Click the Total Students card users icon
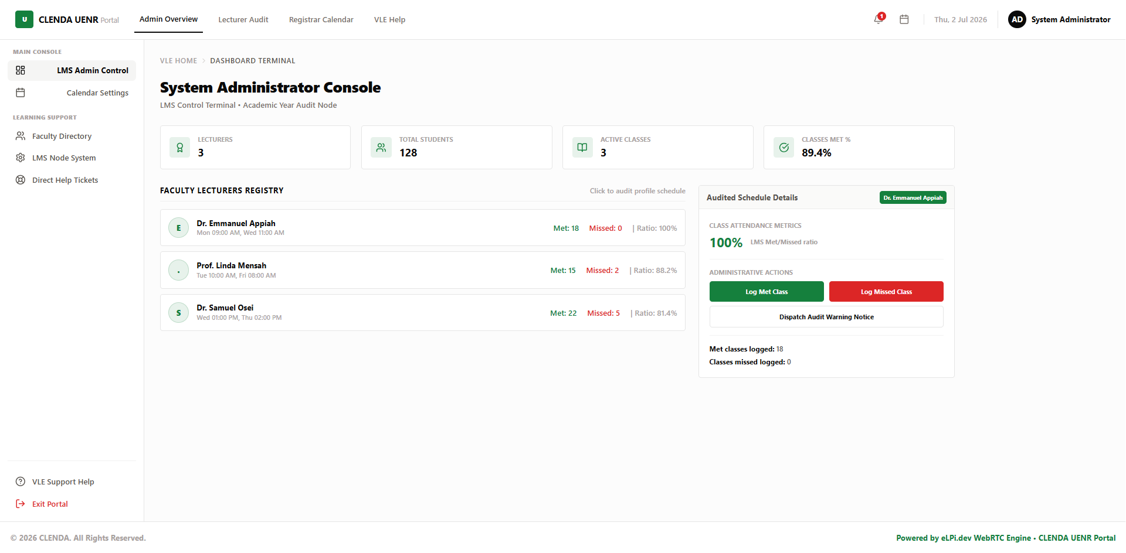The height and width of the screenshot is (553, 1126). pos(381,148)
